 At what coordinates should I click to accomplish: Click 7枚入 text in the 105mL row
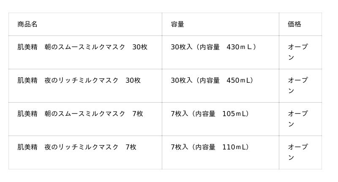pos(179,114)
